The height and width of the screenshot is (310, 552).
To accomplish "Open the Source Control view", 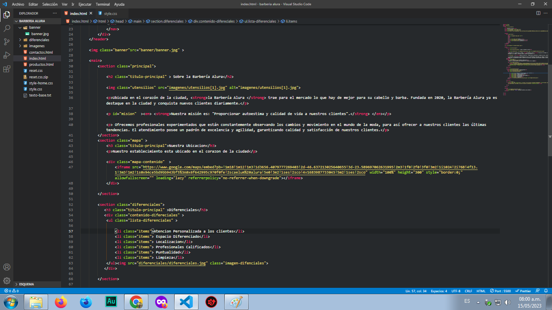I will pyautogui.click(x=6, y=42).
